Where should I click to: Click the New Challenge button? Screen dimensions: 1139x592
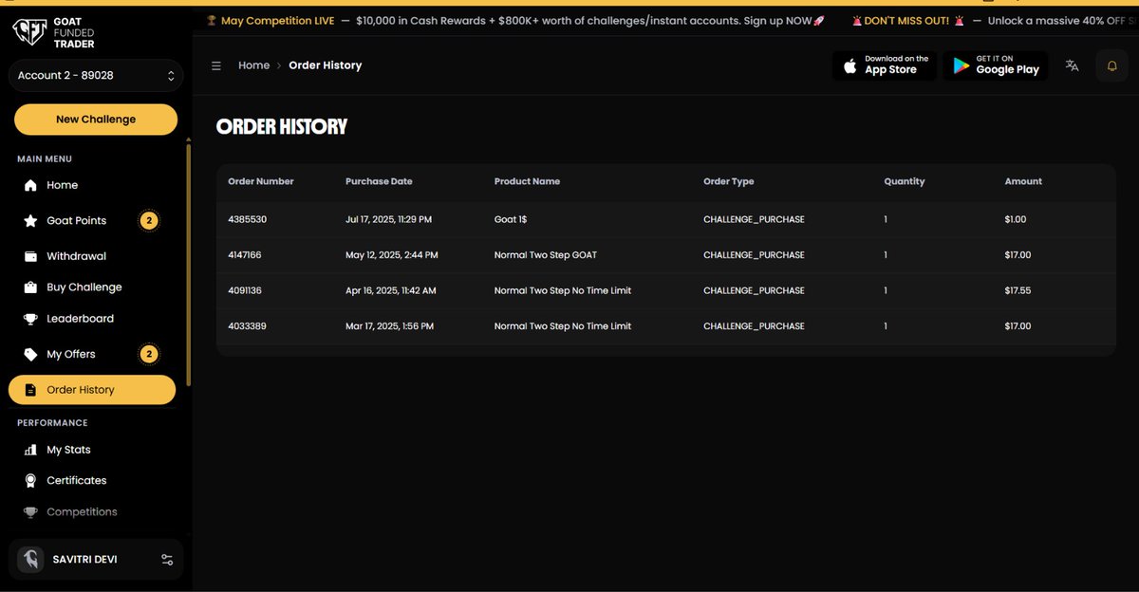pyautogui.click(x=96, y=120)
